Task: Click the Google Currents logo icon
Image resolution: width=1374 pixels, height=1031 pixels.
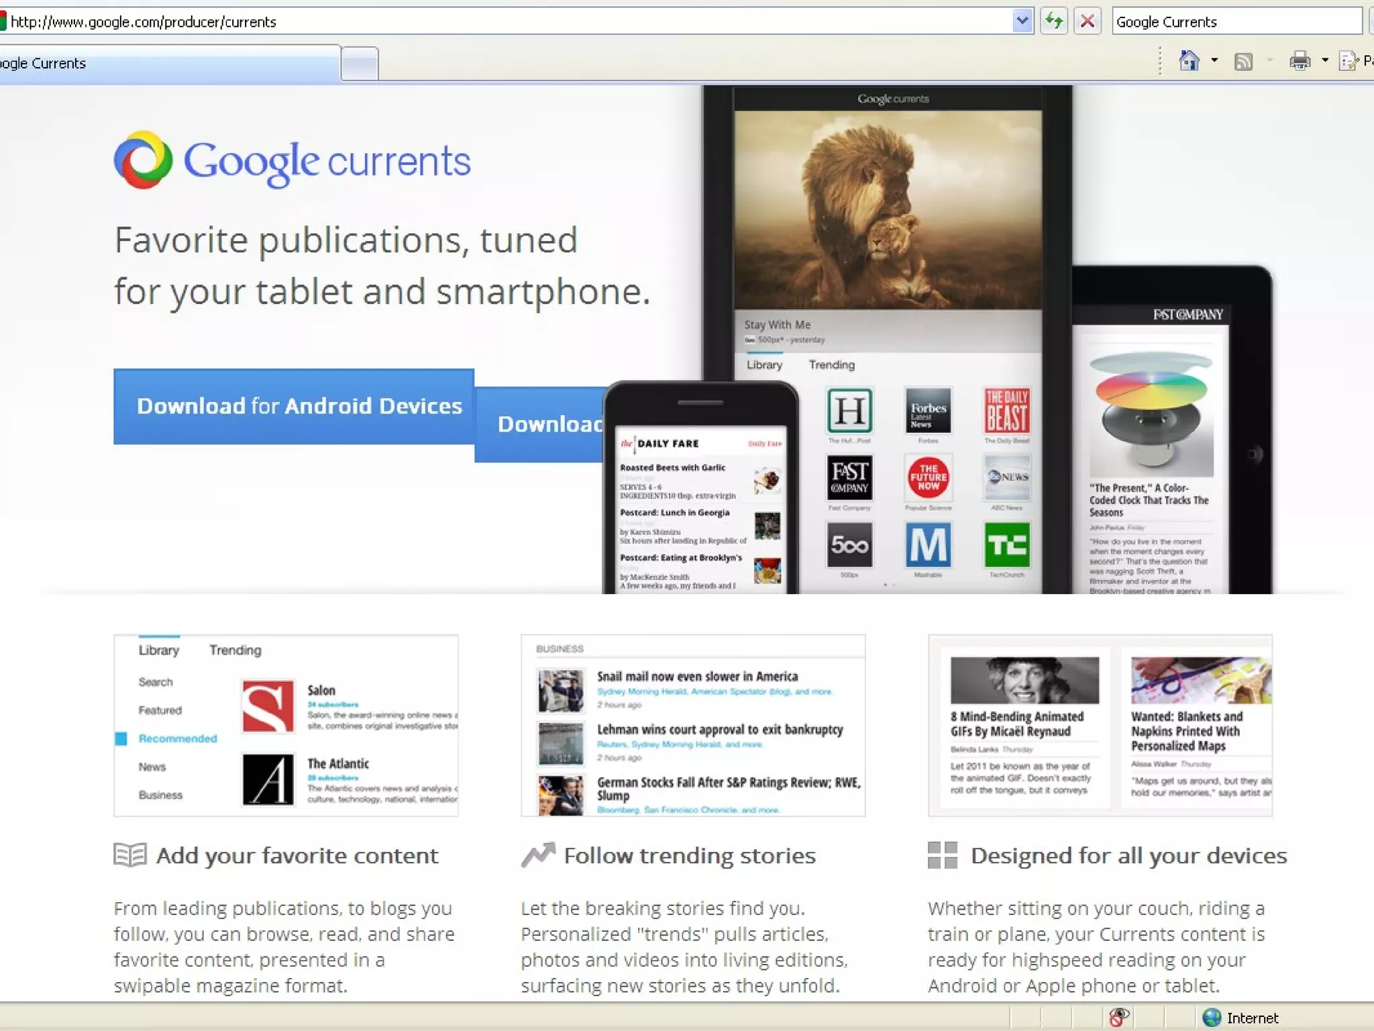Action: (x=143, y=160)
